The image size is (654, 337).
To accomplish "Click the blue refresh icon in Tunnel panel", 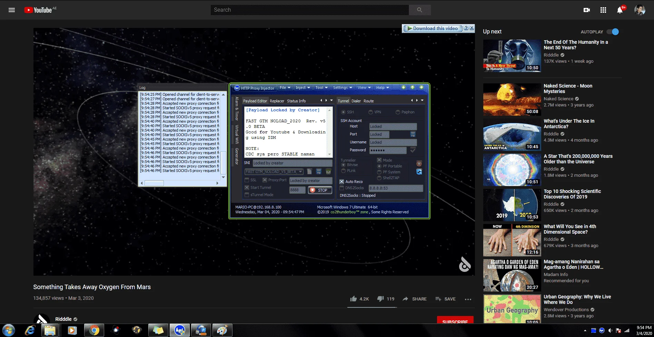I will [419, 172].
